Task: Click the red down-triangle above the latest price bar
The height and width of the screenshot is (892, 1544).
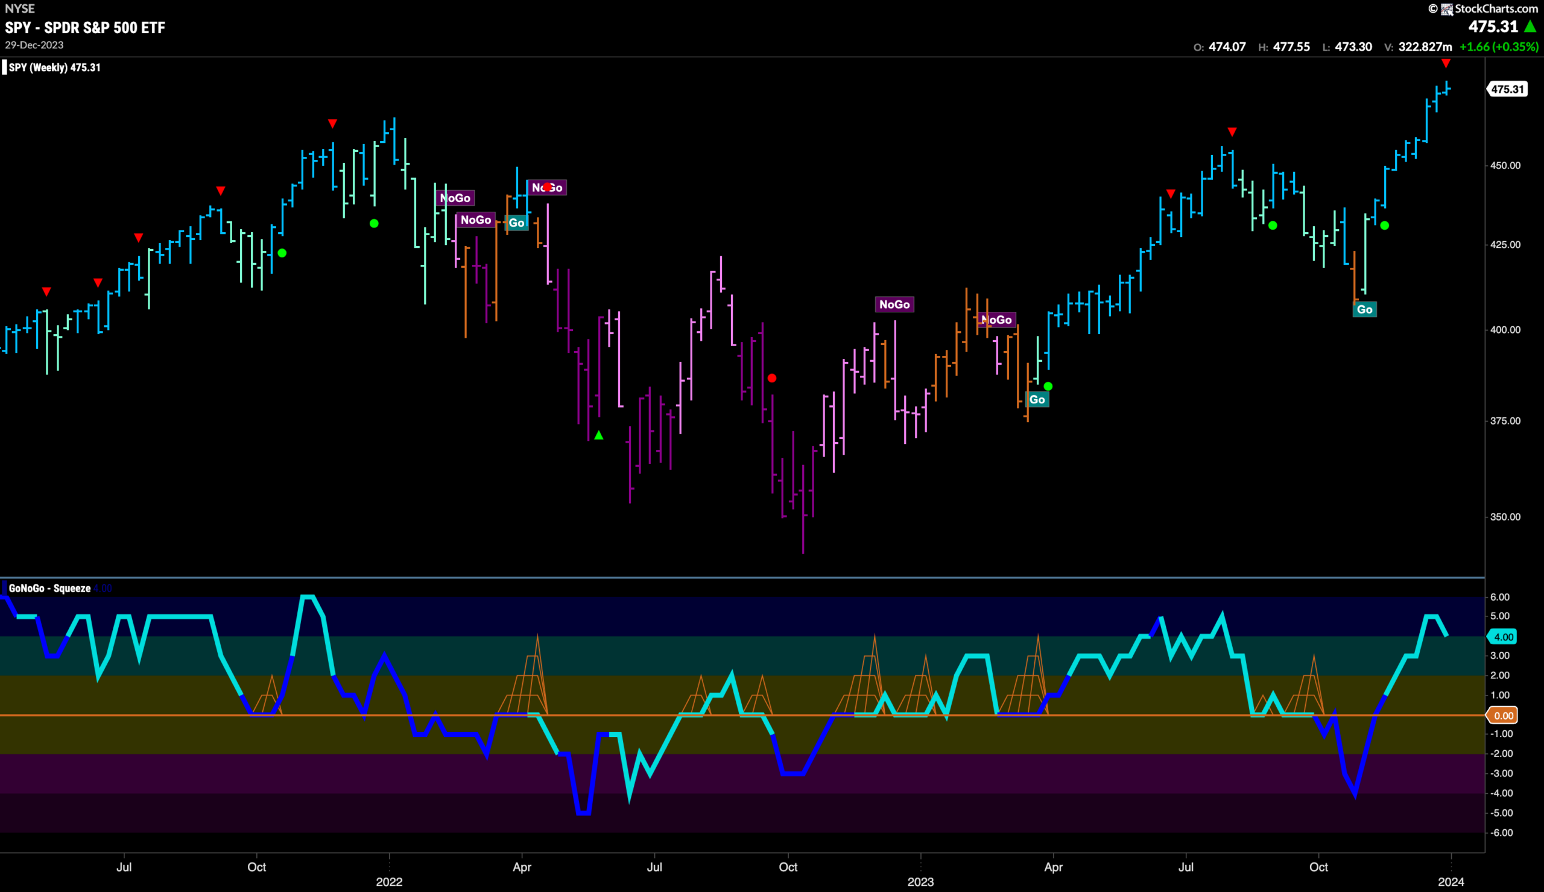Action: (1446, 63)
